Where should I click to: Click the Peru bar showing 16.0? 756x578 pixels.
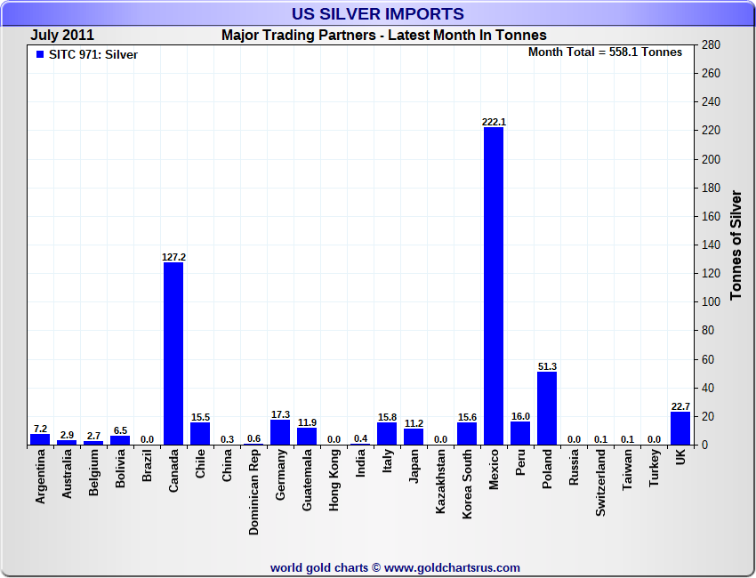pyautogui.click(x=520, y=433)
